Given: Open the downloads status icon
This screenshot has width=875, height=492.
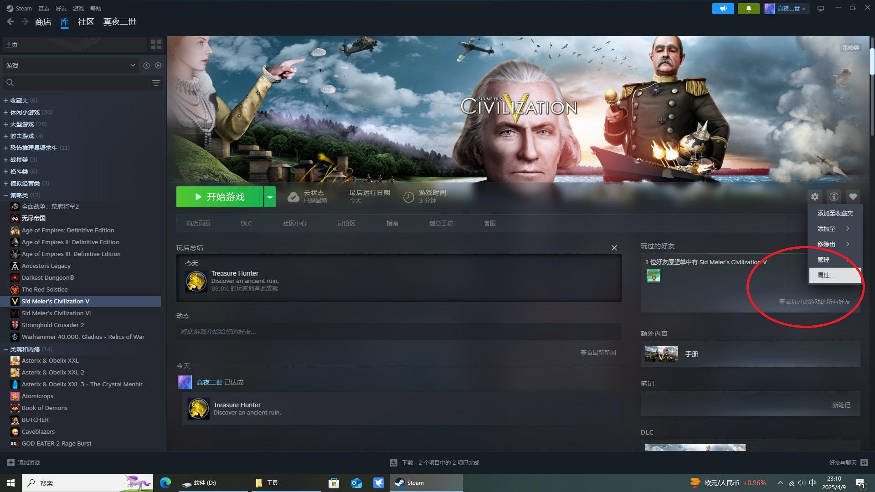Looking at the screenshot, I should point(394,463).
